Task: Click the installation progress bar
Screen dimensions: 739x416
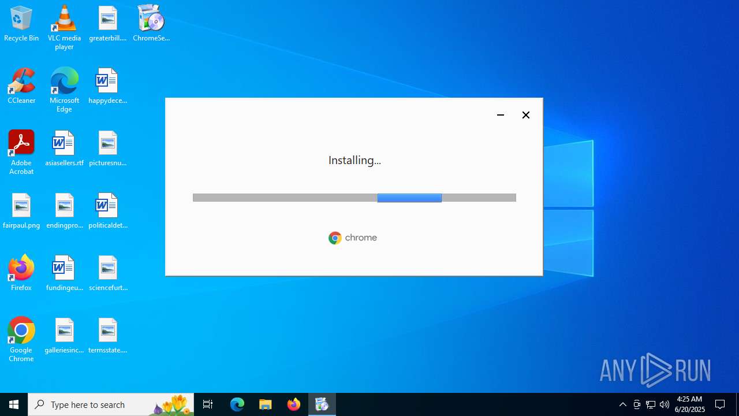Action: coord(354,198)
